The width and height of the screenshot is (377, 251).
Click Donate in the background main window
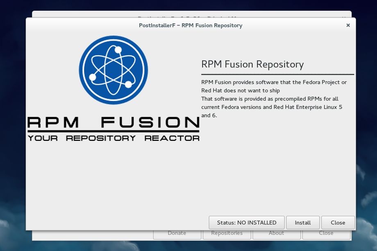pos(177,235)
